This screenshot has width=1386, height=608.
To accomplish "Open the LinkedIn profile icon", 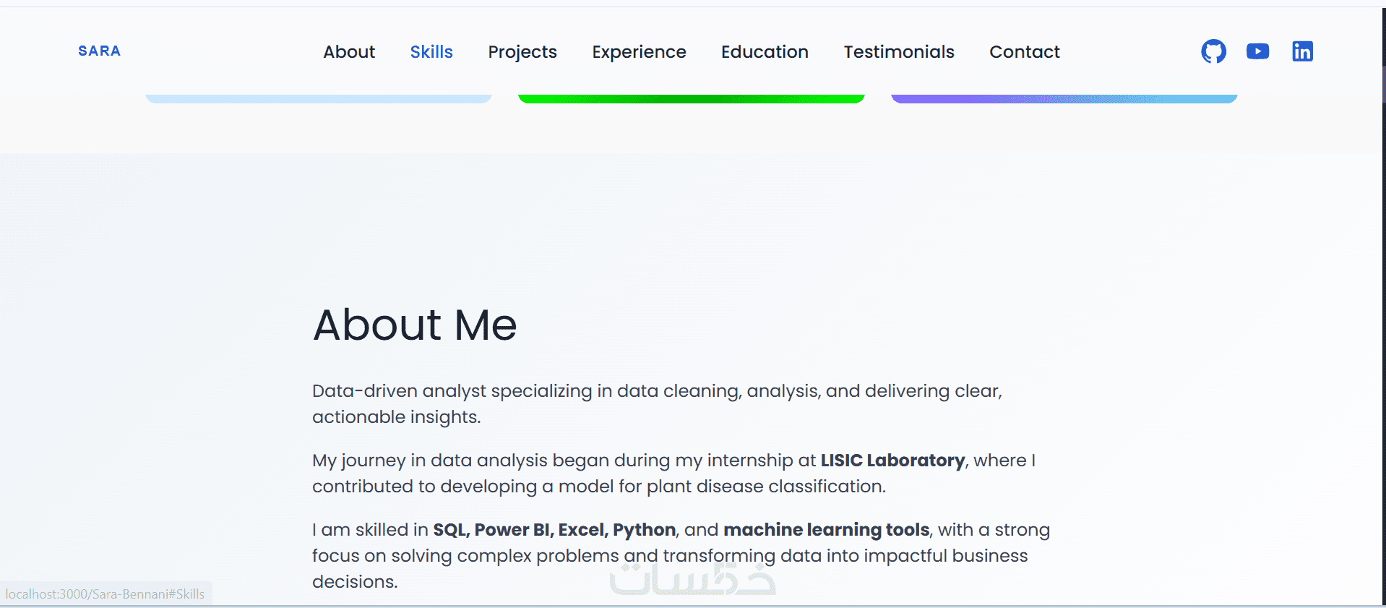I will pos(1302,51).
